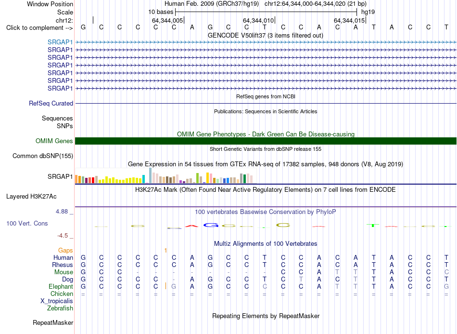Click the 64,344,005 position marker
This screenshot has height=334, width=457.
[x=167, y=20]
